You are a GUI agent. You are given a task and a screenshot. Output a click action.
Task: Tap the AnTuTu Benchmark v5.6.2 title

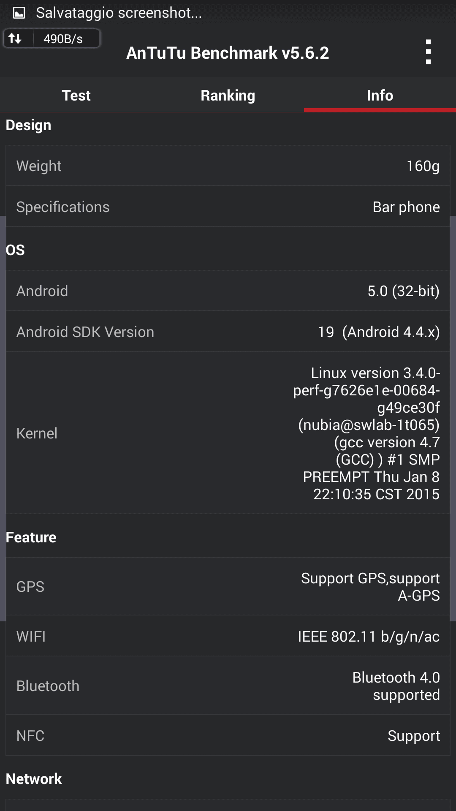pyautogui.click(x=228, y=53)
